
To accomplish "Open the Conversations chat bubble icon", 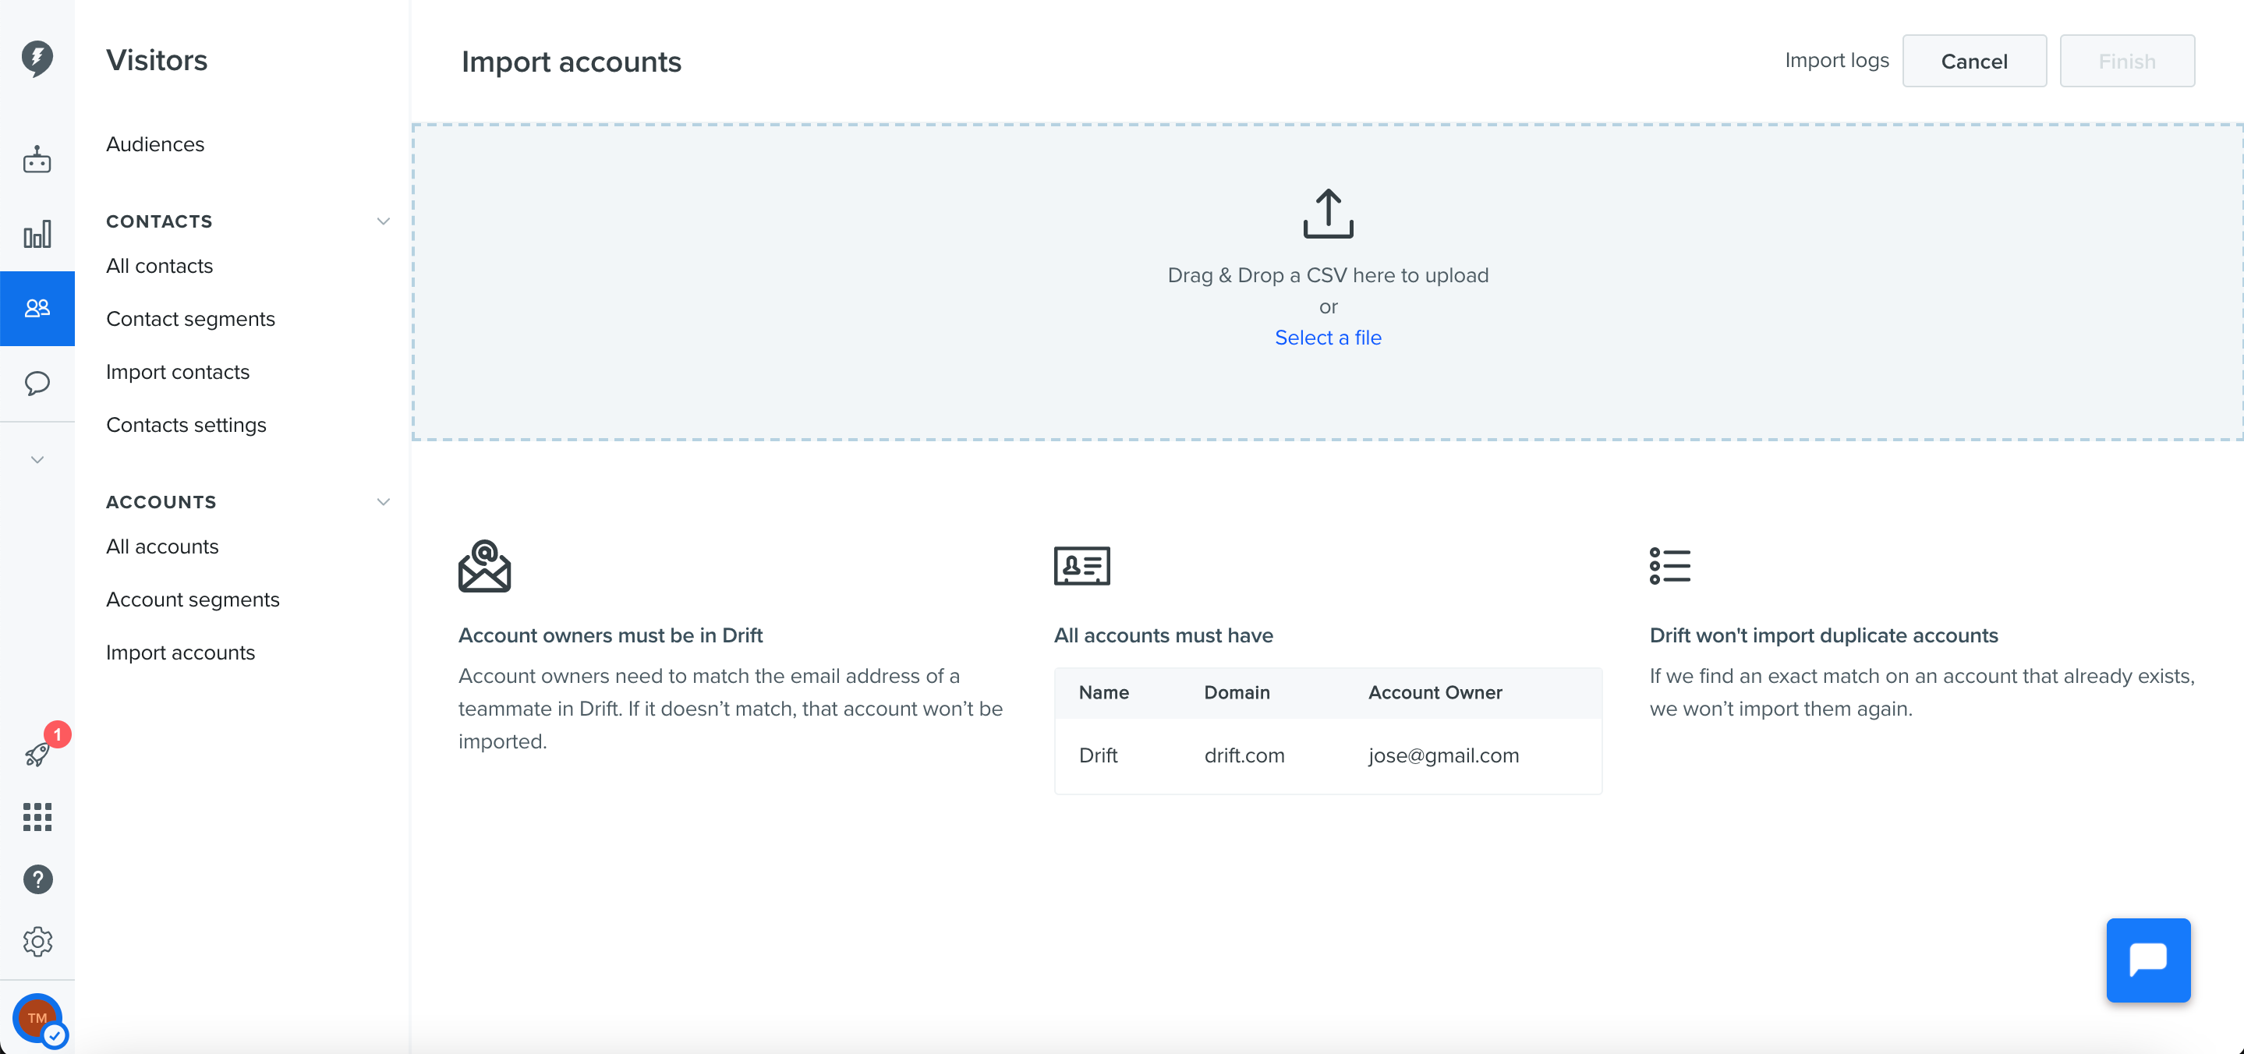I will point(37,384).
